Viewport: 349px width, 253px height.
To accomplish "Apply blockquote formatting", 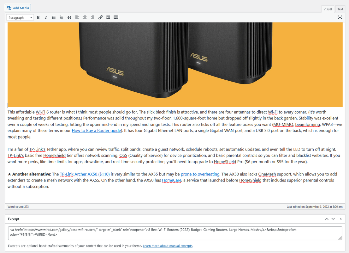I will [69, 17].
